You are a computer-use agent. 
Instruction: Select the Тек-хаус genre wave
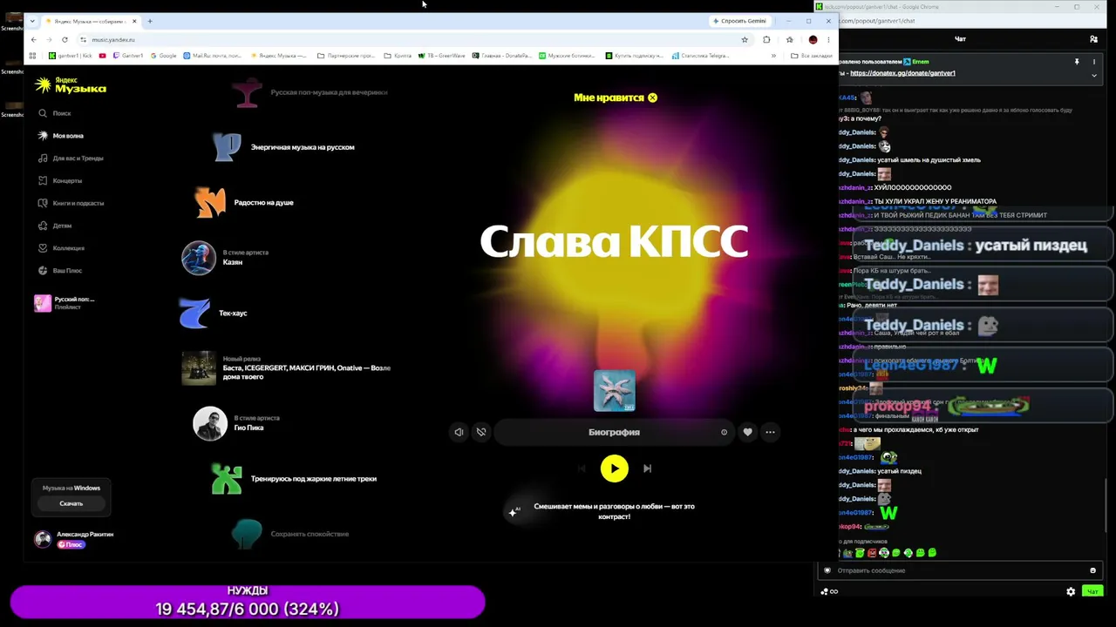214,313
